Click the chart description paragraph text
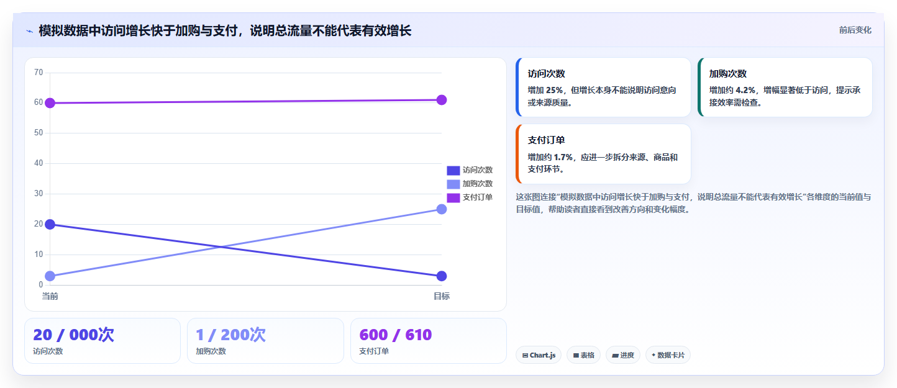Screen dimensions: 897x388 (693, 203)
